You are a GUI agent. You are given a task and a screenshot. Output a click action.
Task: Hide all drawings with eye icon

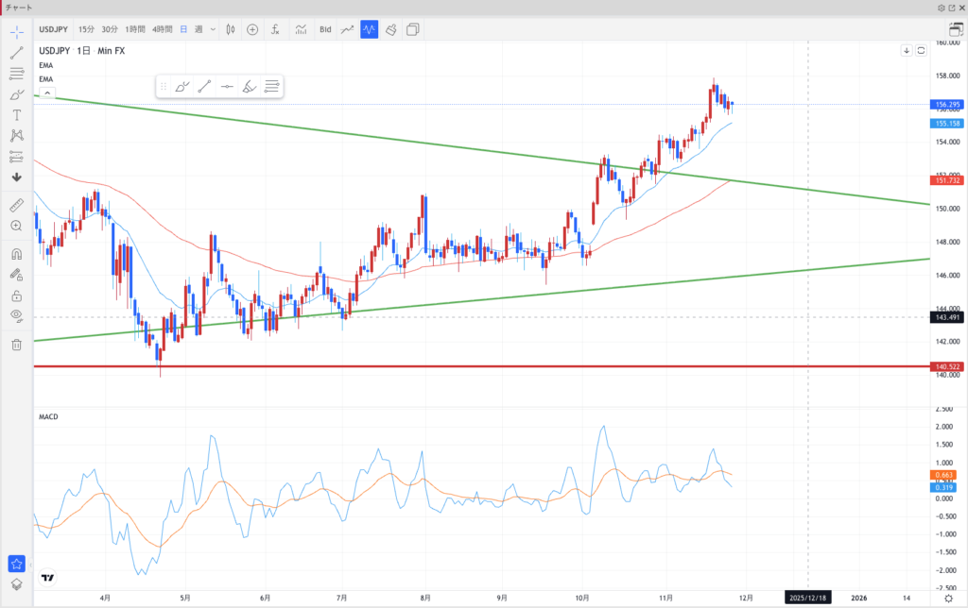pyautogui.click(x=16, y=315)
